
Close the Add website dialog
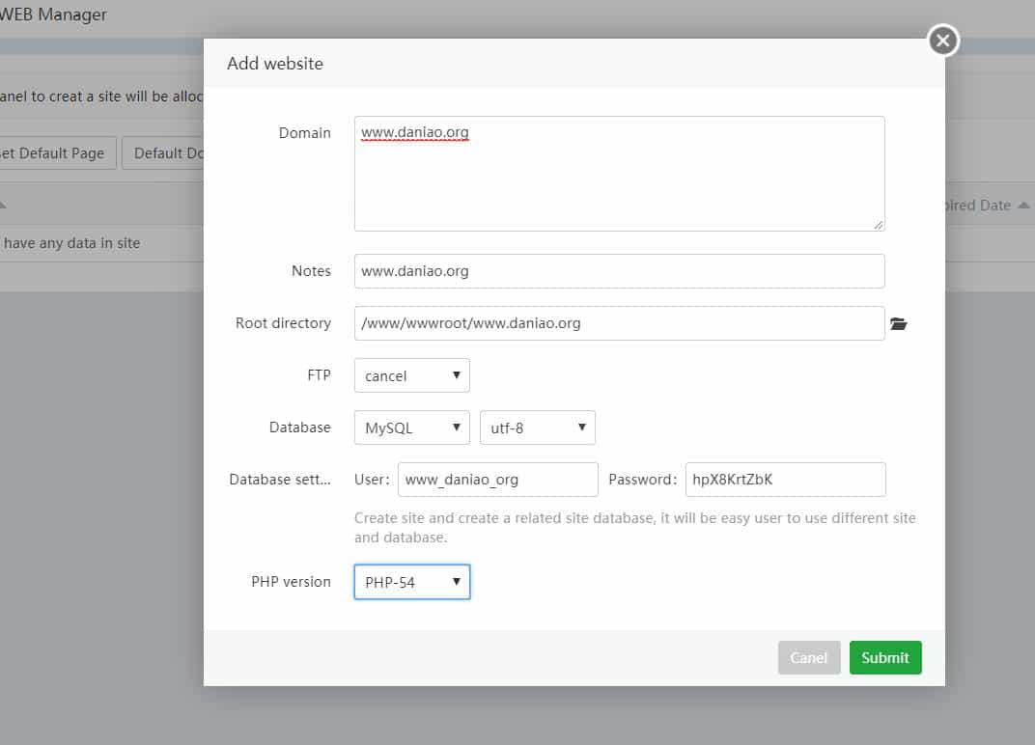coord(943,41)
